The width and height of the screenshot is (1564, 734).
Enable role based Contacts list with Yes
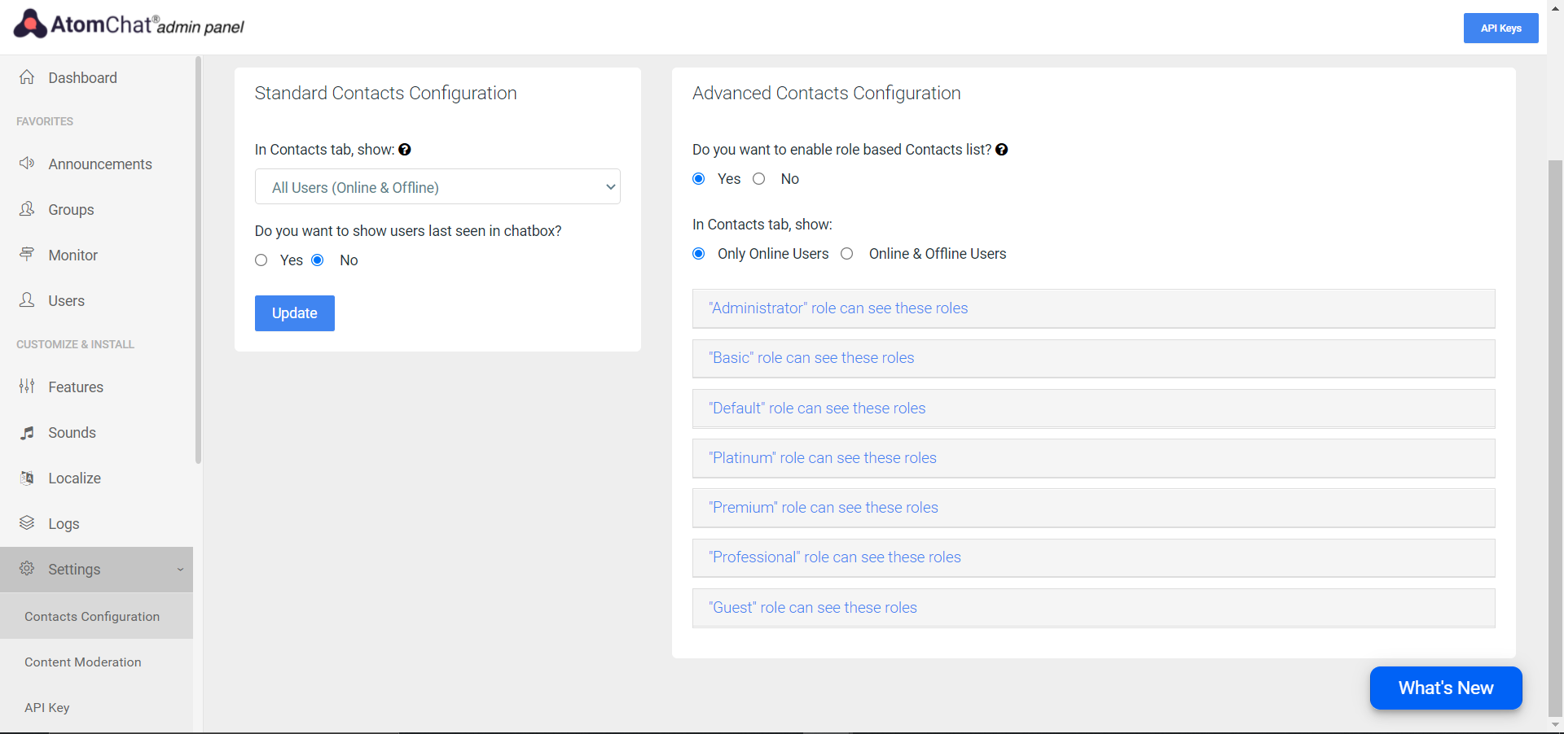click(699, 179)
